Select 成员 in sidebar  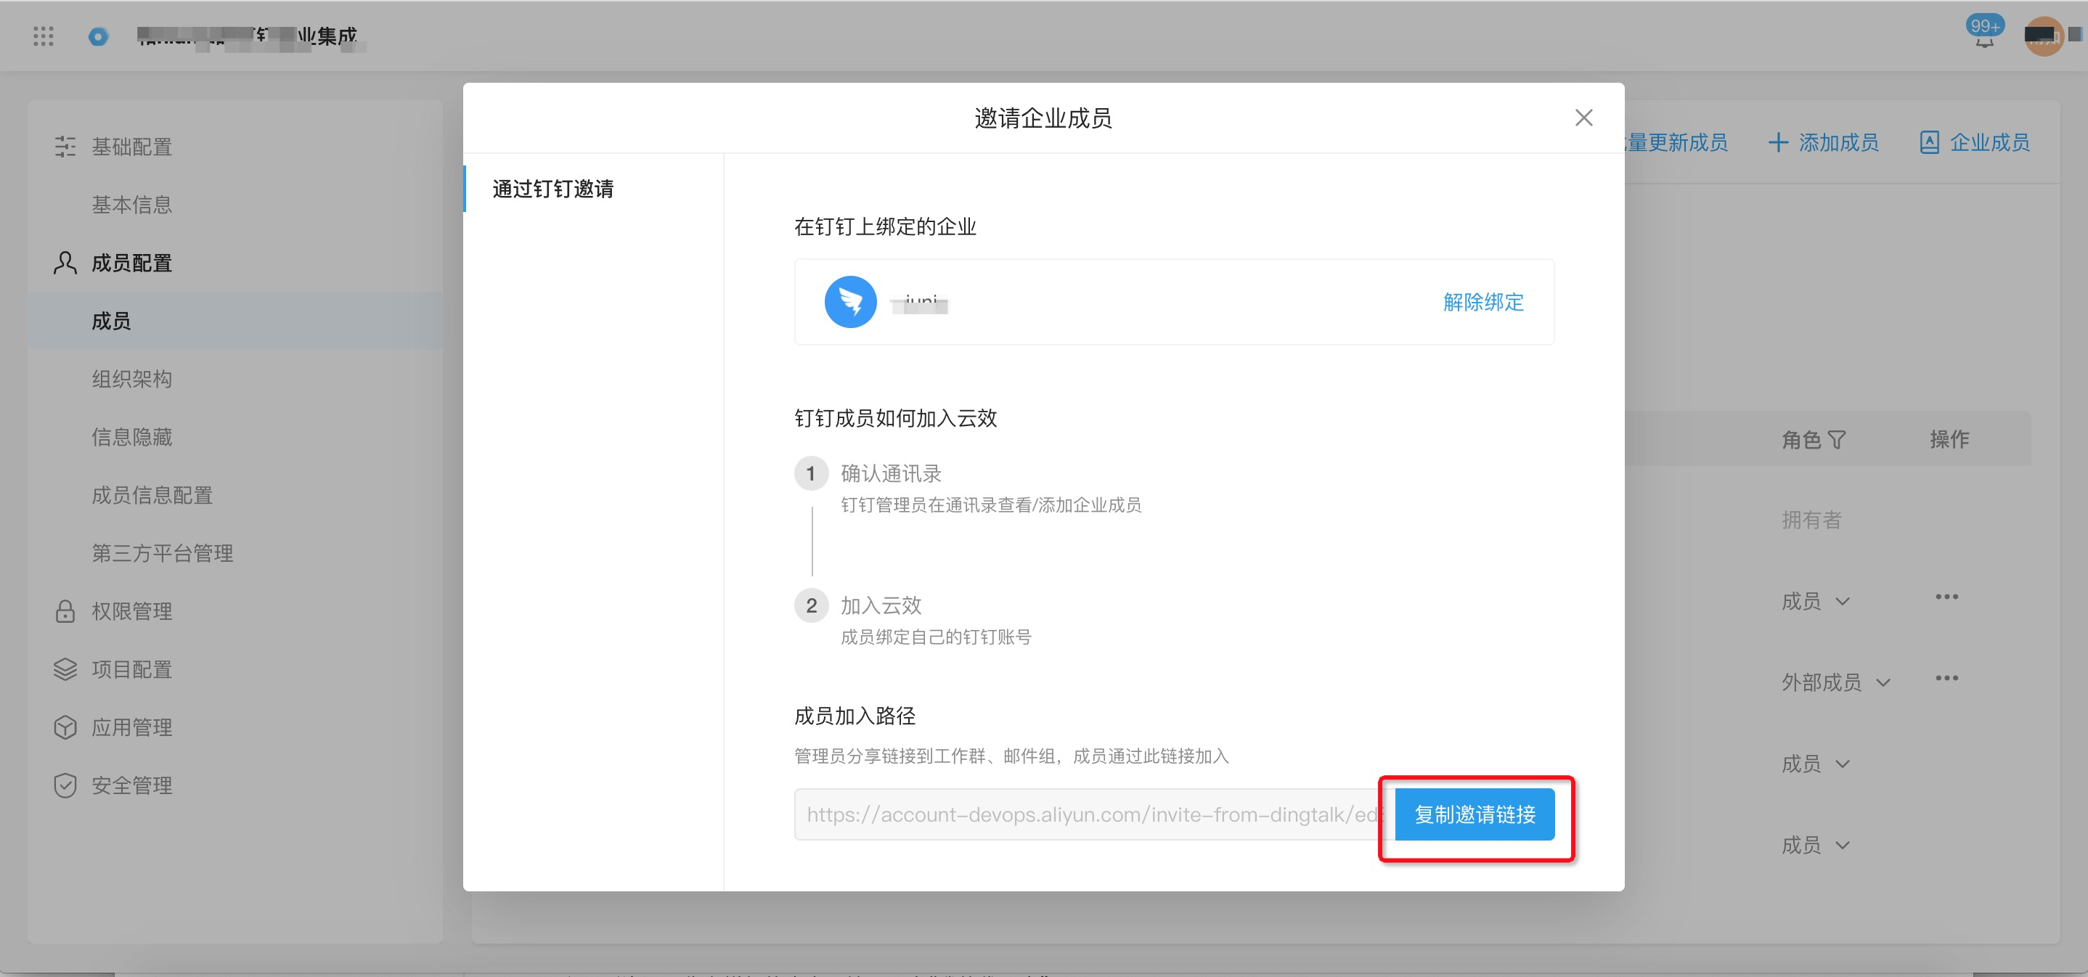(235, 321)
